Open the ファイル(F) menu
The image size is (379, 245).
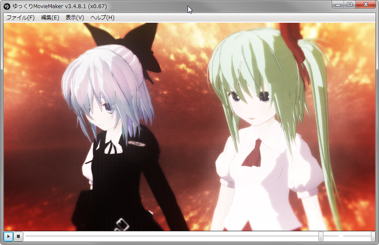[21, 18]
